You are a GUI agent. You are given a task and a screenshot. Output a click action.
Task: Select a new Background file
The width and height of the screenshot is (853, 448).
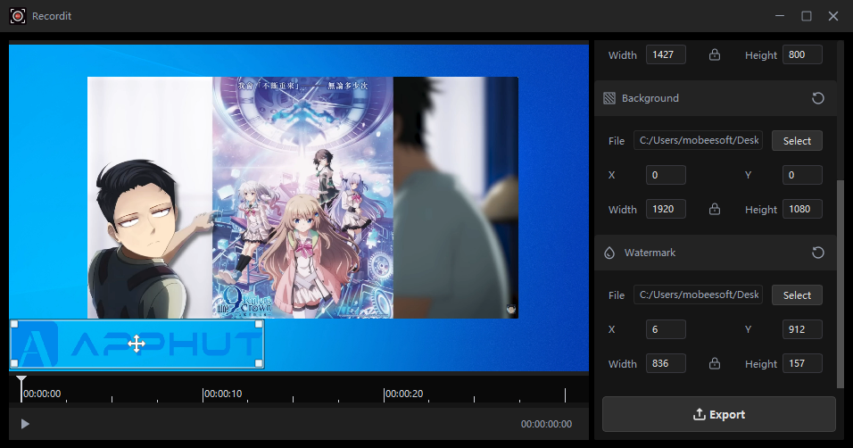(797, 141)
